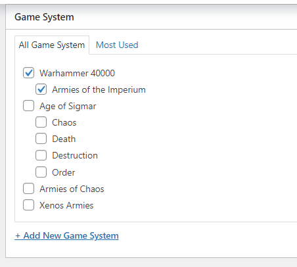Viewport: 297px width, 267px height.
Task: Click the Armies of Chaos label text
Action: (x=72, y=189)
